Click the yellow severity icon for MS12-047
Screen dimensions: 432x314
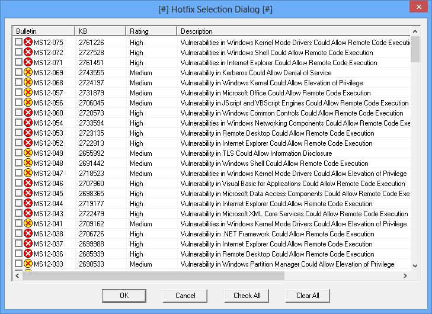(x=28, y=173)
